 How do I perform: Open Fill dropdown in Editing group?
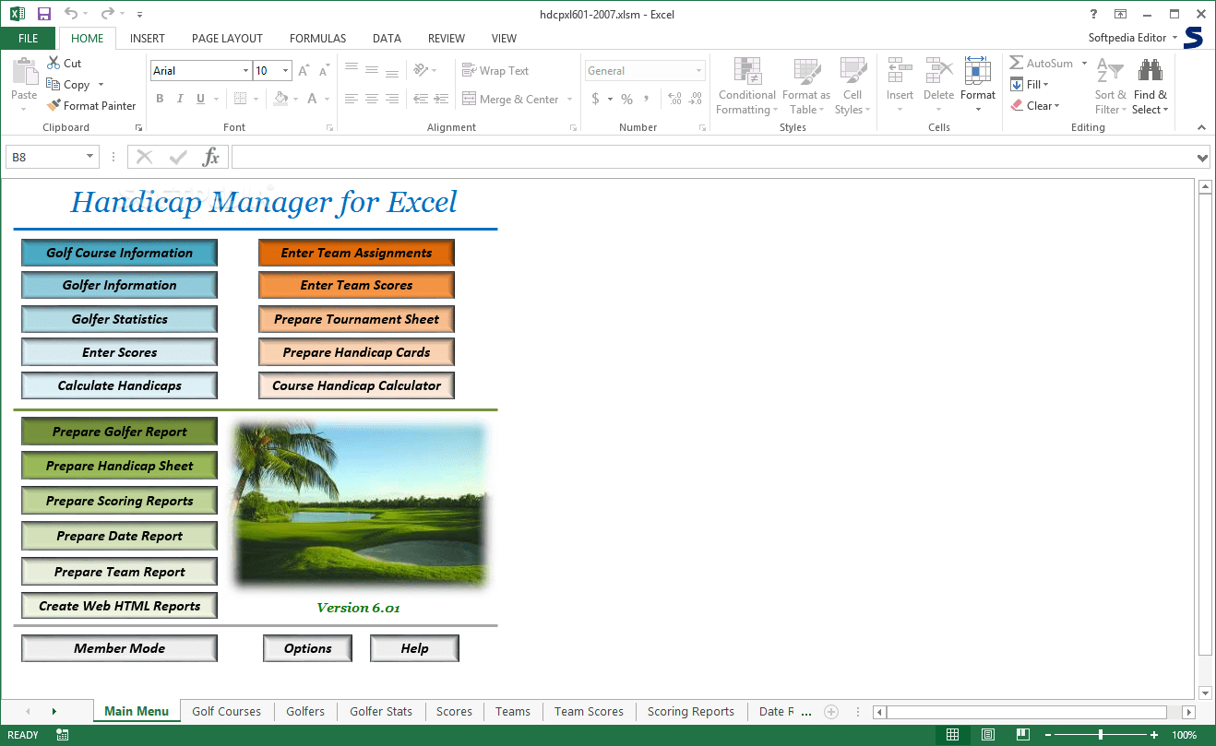pyautogui.click(x=1030, y=84)
